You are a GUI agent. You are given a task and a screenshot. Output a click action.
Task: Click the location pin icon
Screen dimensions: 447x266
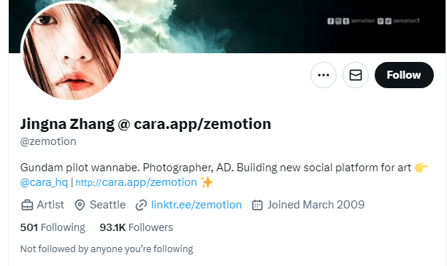[x=80, y=205]
